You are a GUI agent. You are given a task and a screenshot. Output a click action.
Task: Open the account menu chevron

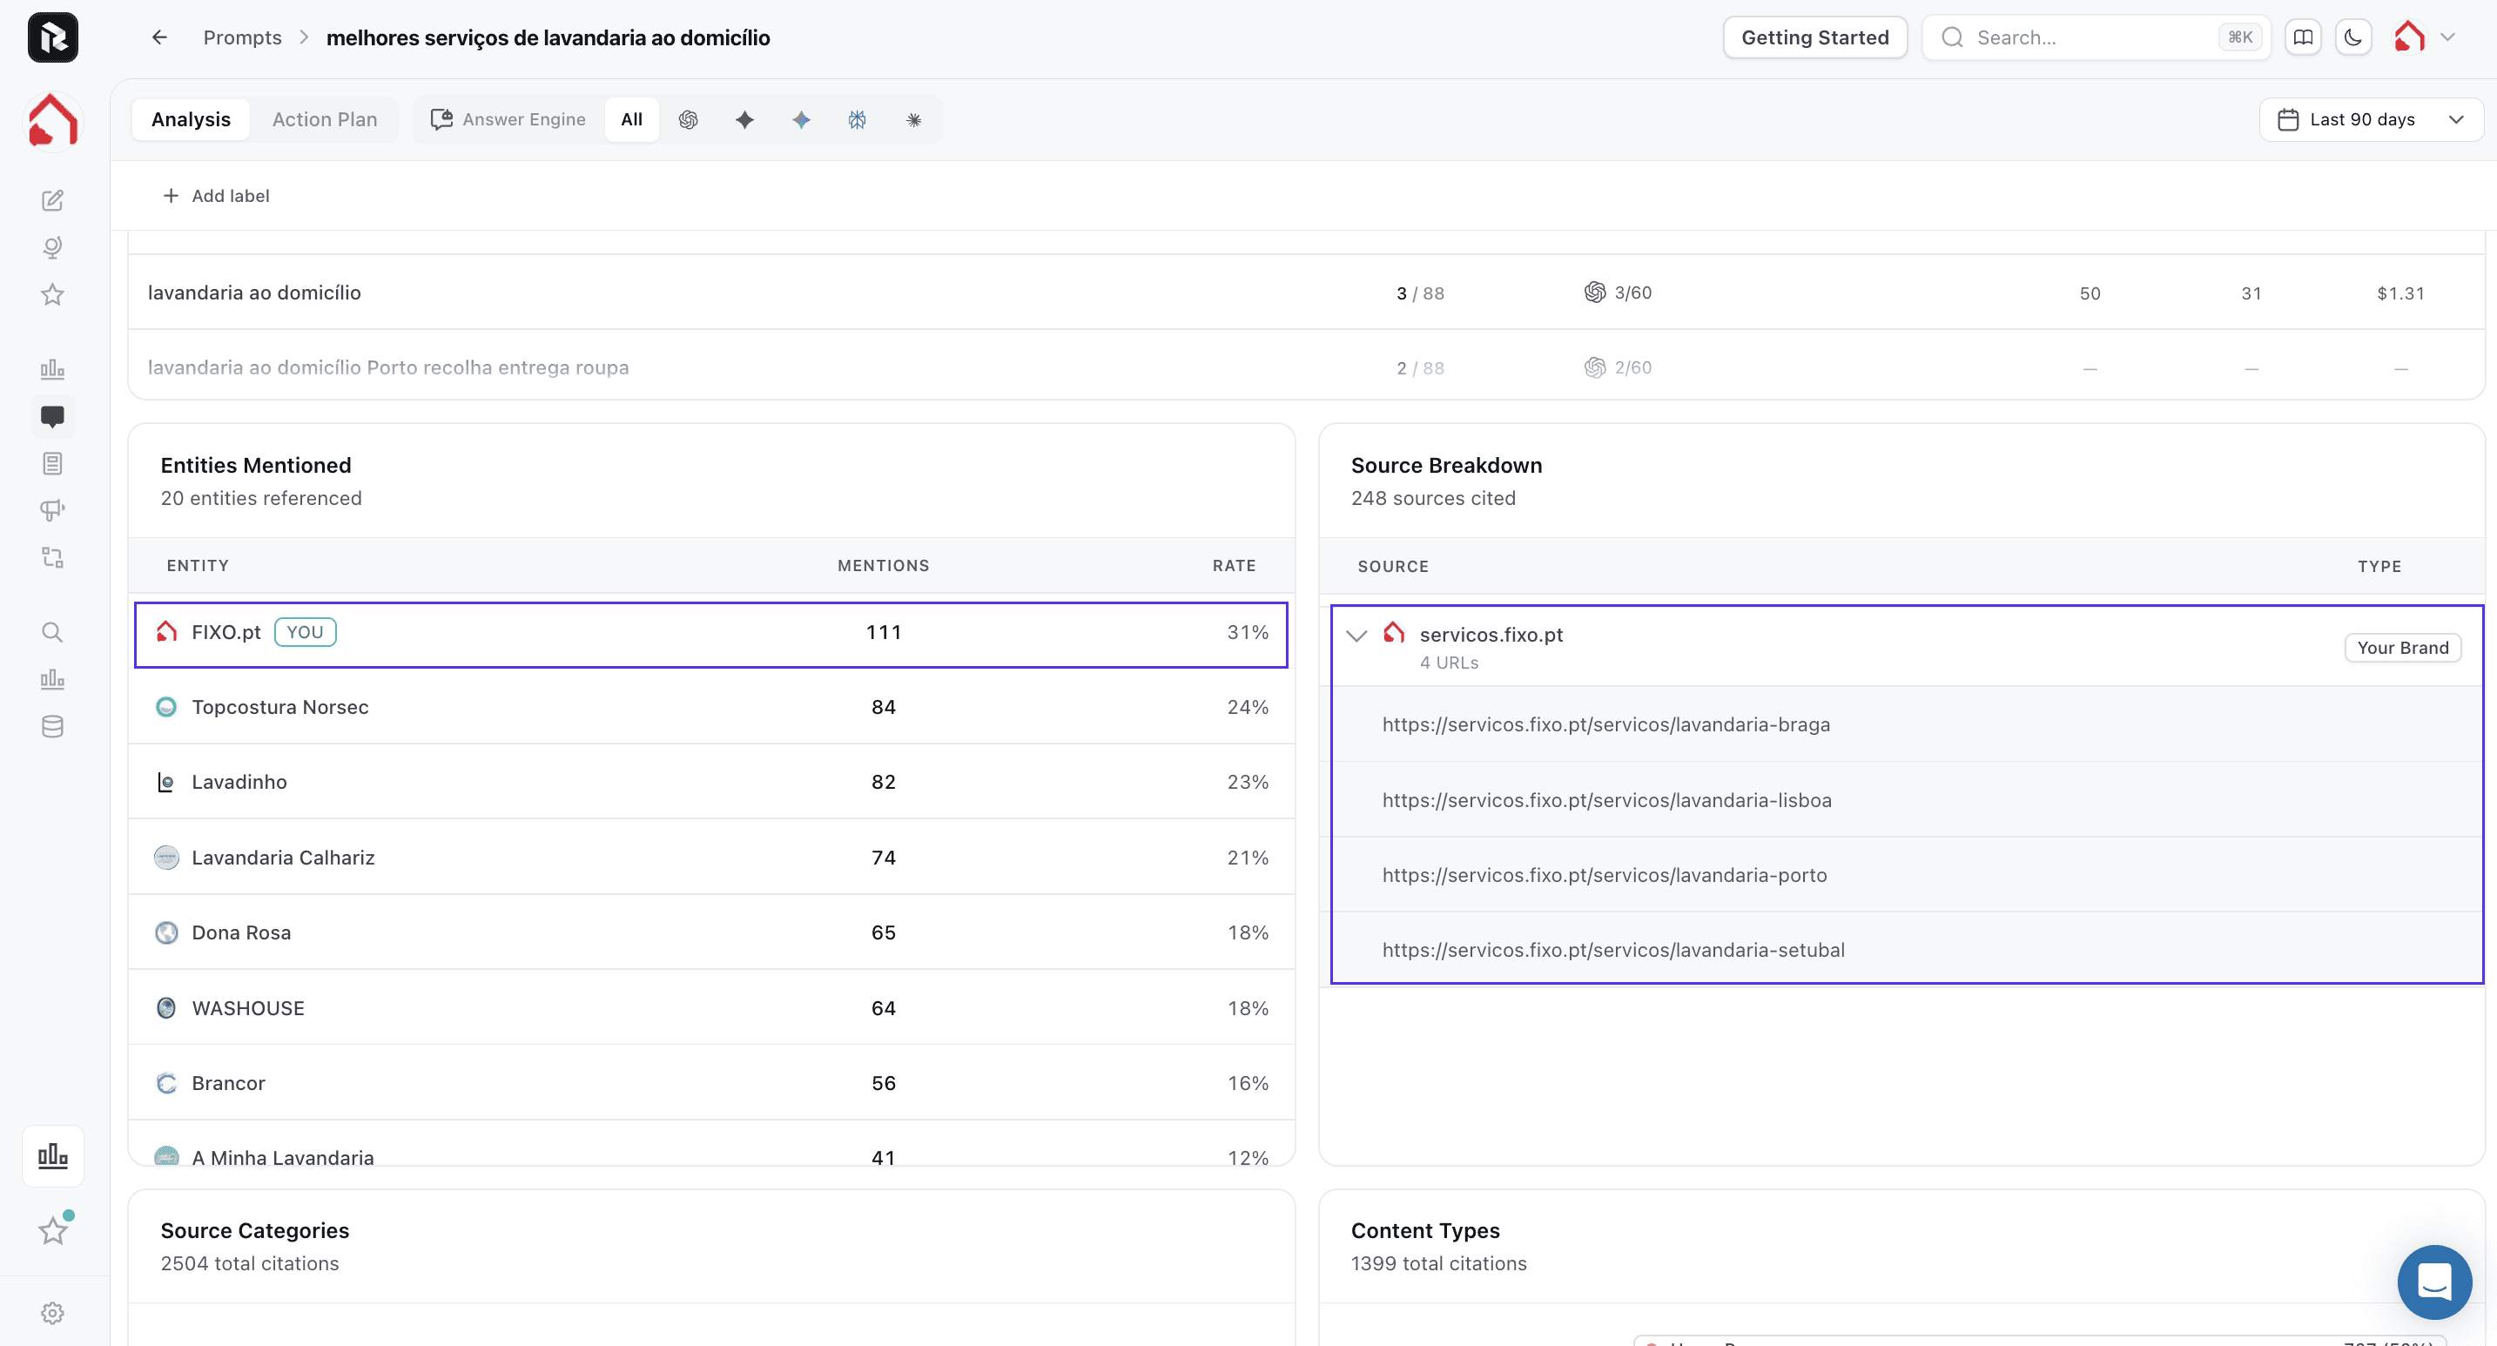coord(2447,37)
